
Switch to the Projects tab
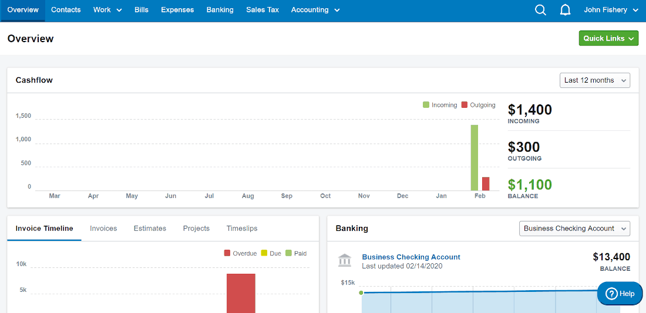point(197,228)
